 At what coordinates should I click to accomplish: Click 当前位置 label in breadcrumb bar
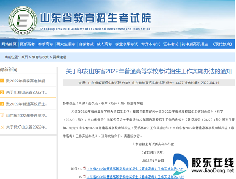12,57
